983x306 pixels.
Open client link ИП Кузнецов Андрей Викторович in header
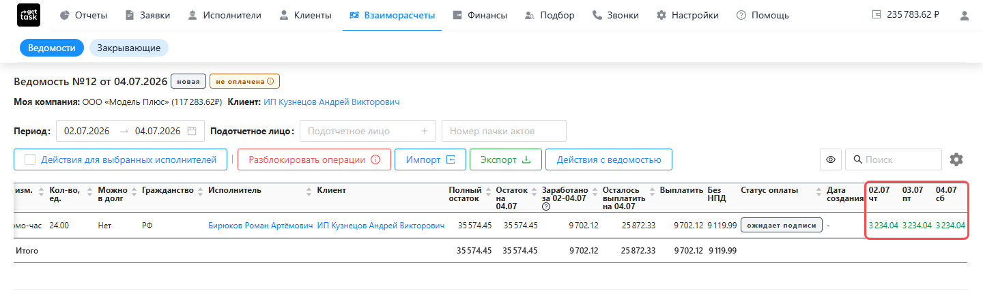coord(331,102)
